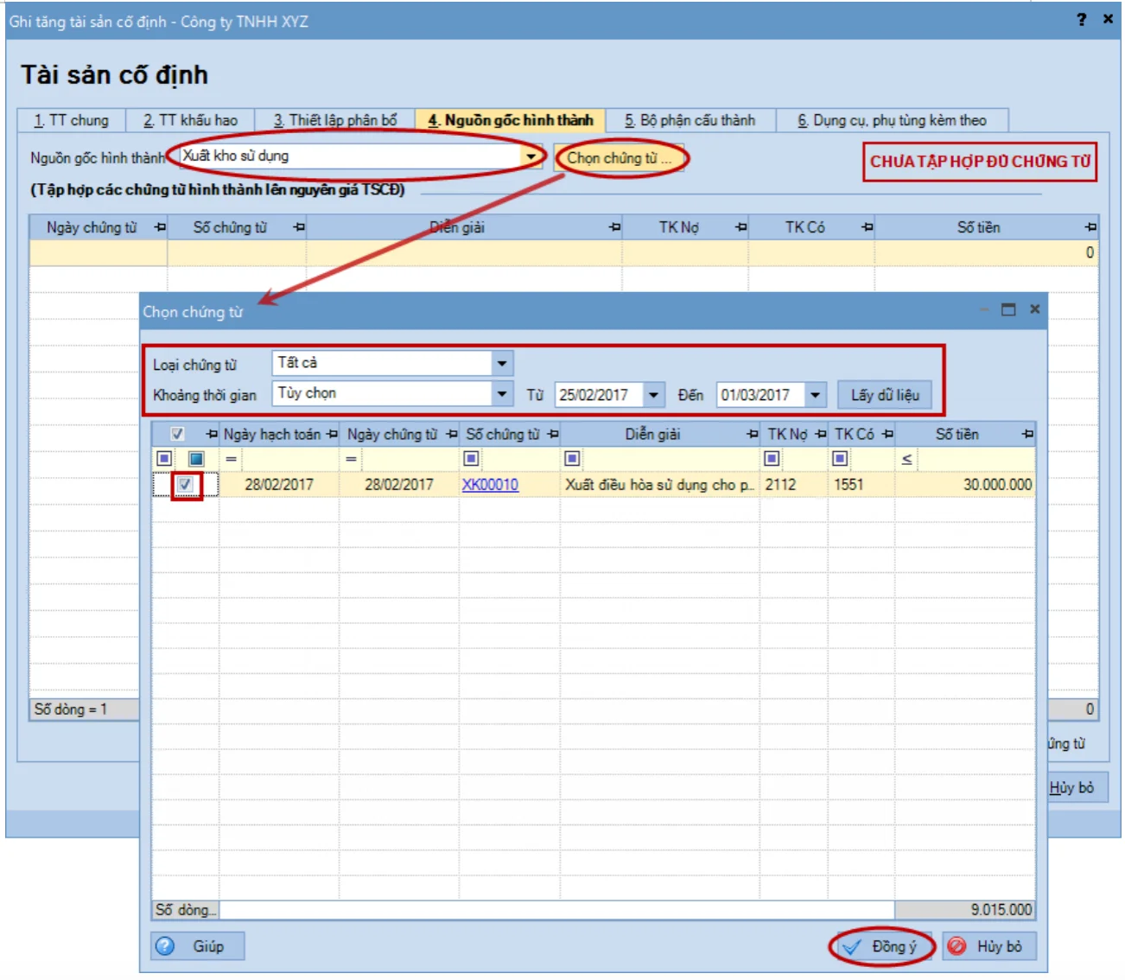The image size is (1125, 980).
Task: Open the Bộ phận cấu thành tab
Action: pos(690,120)
